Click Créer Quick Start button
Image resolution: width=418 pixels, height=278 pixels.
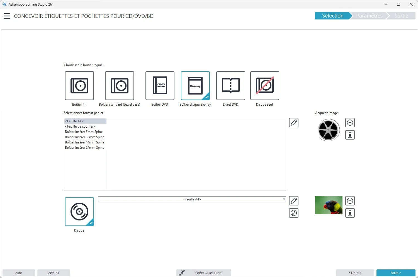coord(204,273)
